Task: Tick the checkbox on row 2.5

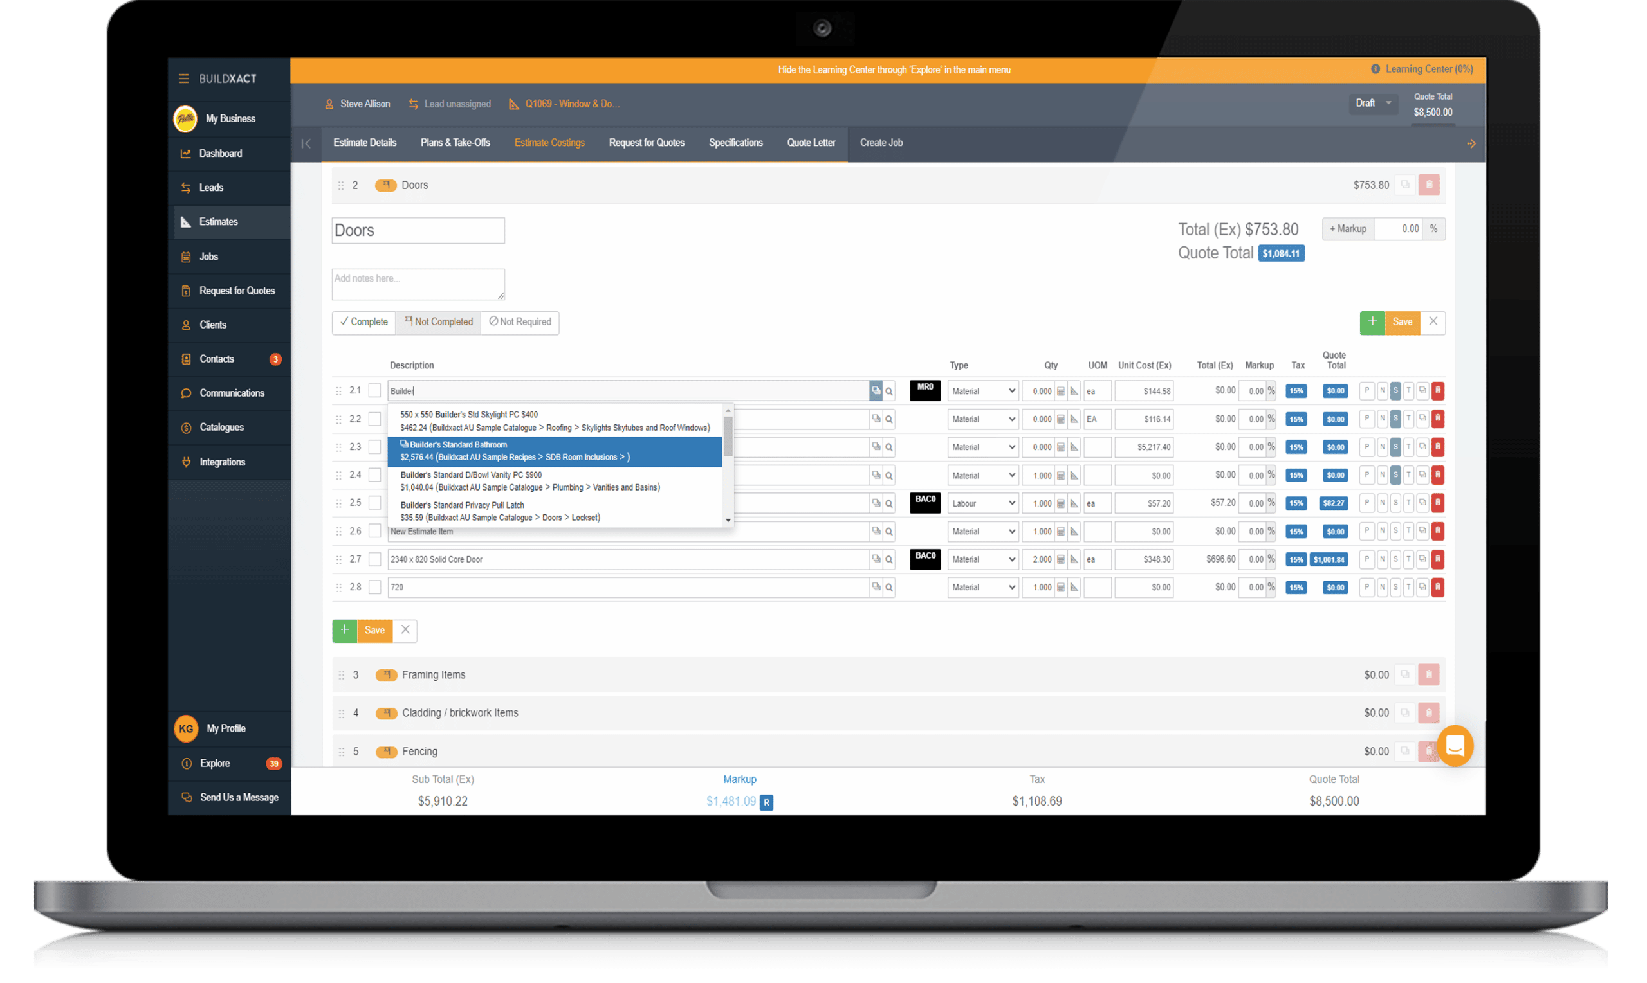Action: (375, 503)
